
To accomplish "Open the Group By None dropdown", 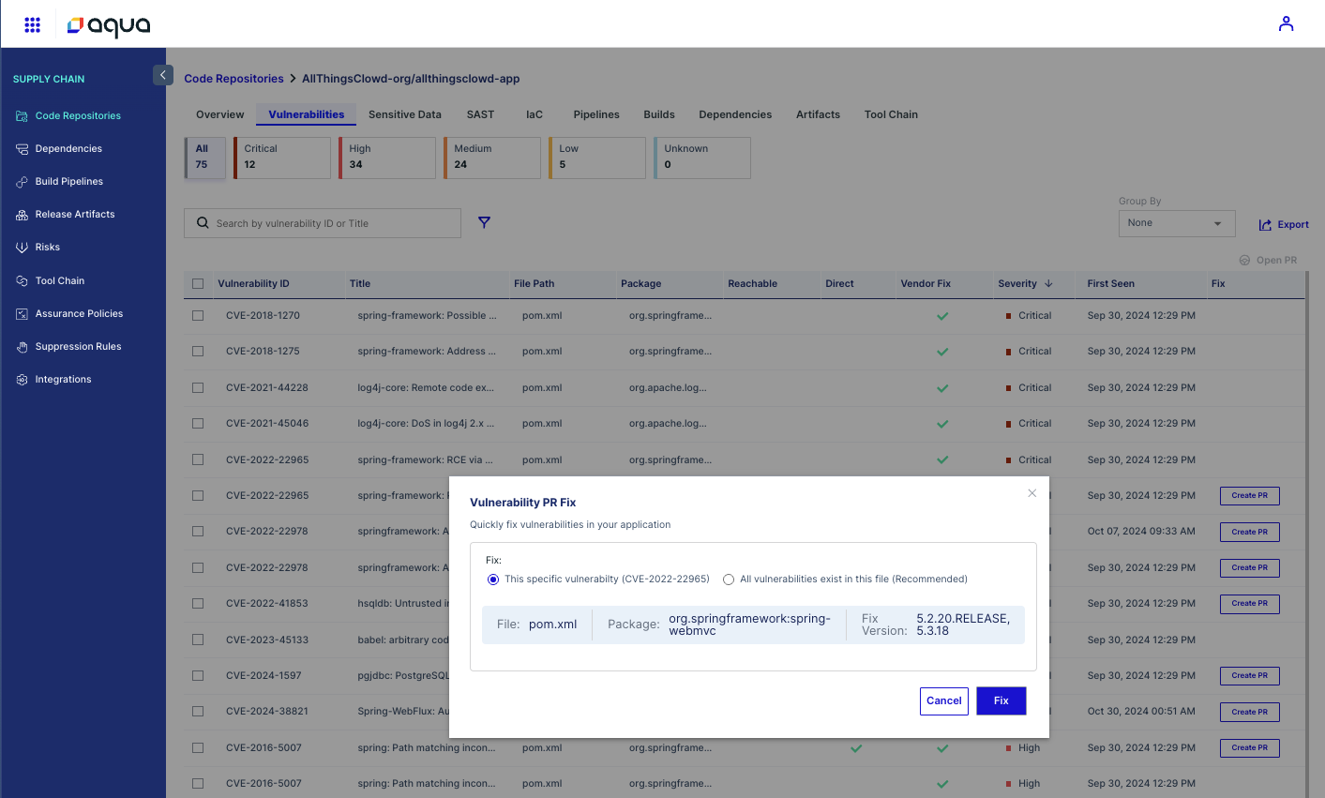I will [1176, 223].
